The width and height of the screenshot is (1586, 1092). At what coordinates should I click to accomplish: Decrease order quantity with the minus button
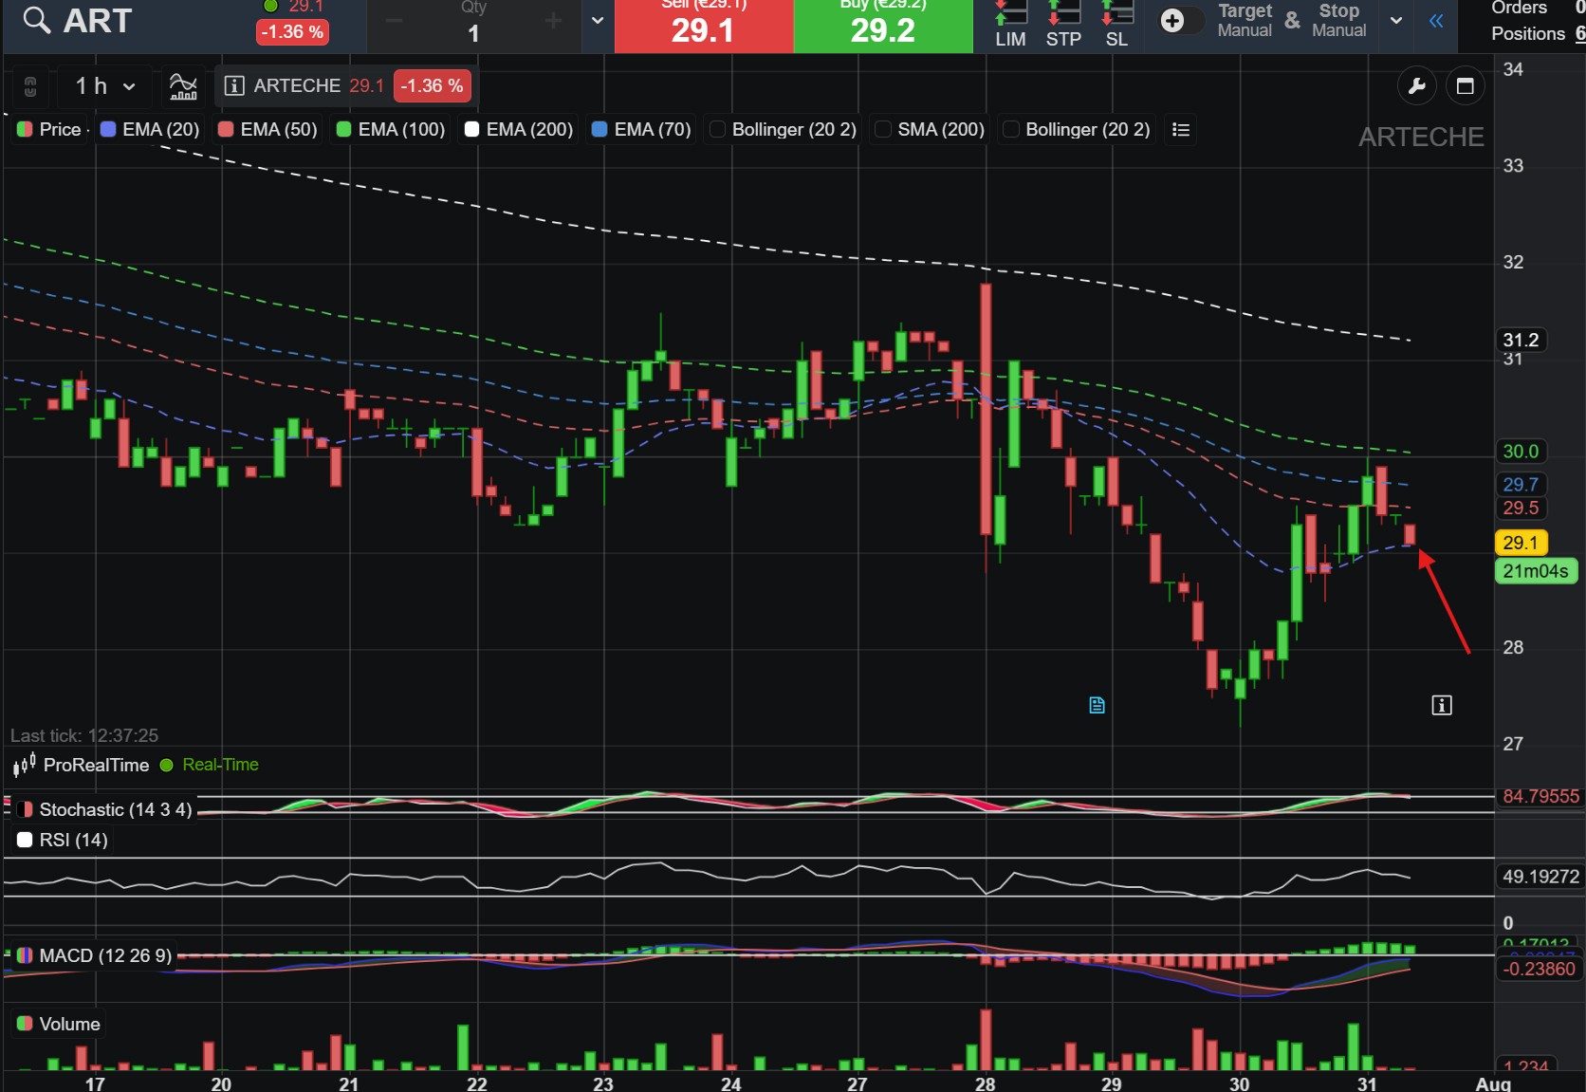(x=395, y=21)
